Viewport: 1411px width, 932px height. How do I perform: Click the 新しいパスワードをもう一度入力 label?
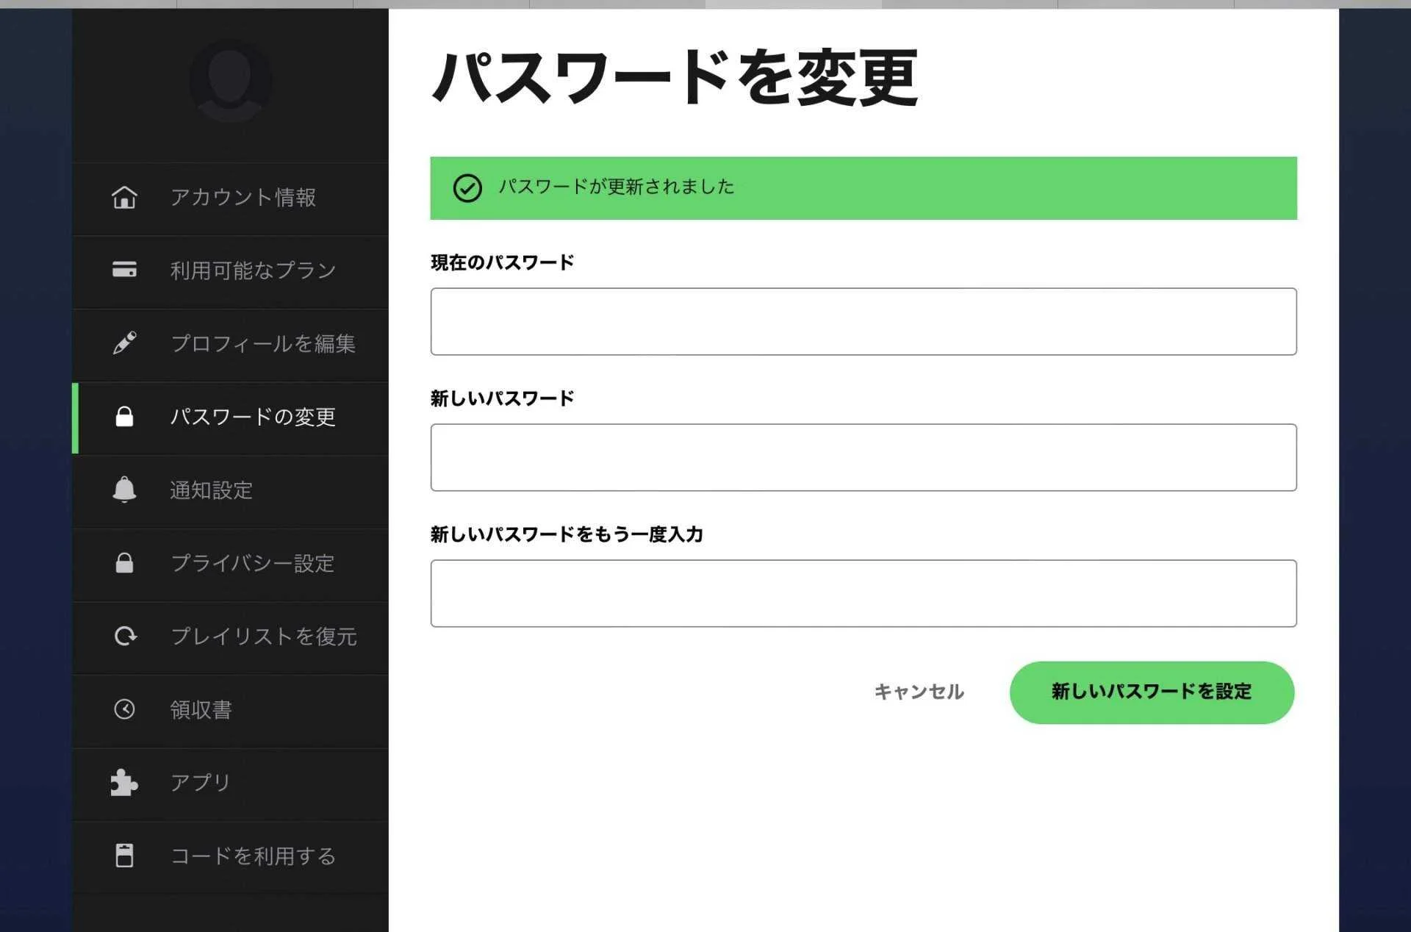pos(567,534)
